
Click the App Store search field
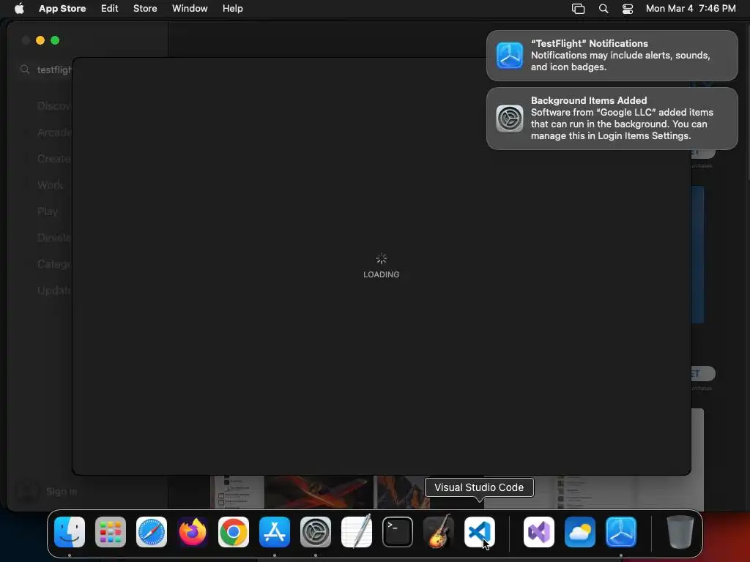coord(45,70)
